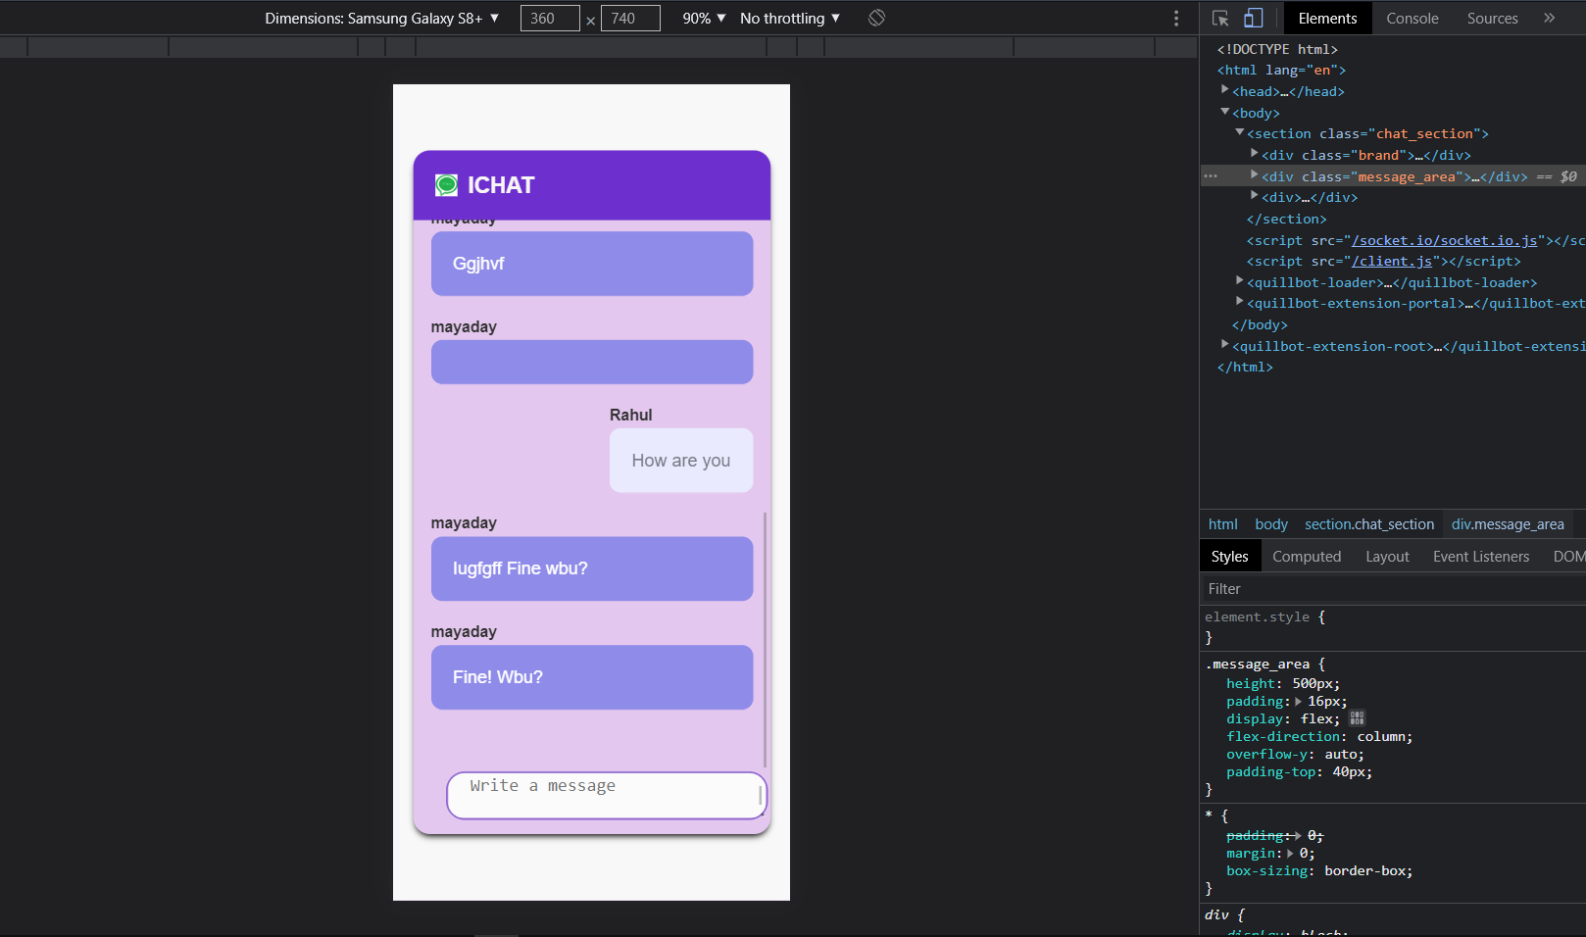Expand the quillbot-loader node
Image resolution: width=1586 pixels, height=937 pixels.
point(1239,281)
